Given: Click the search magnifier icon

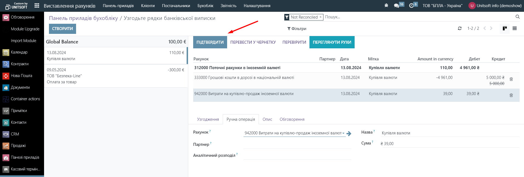Looking at the screenshot, I should tap(517, 17).
